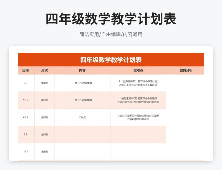
Task: Click the subtitle 简洁实用/自由编辑/内容通用
Action: [111, 34]
